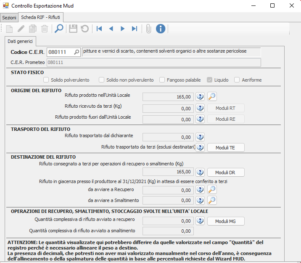Click the Moduli TE button
The width and height of the screenshot is (301, 263).
[226, 148]
